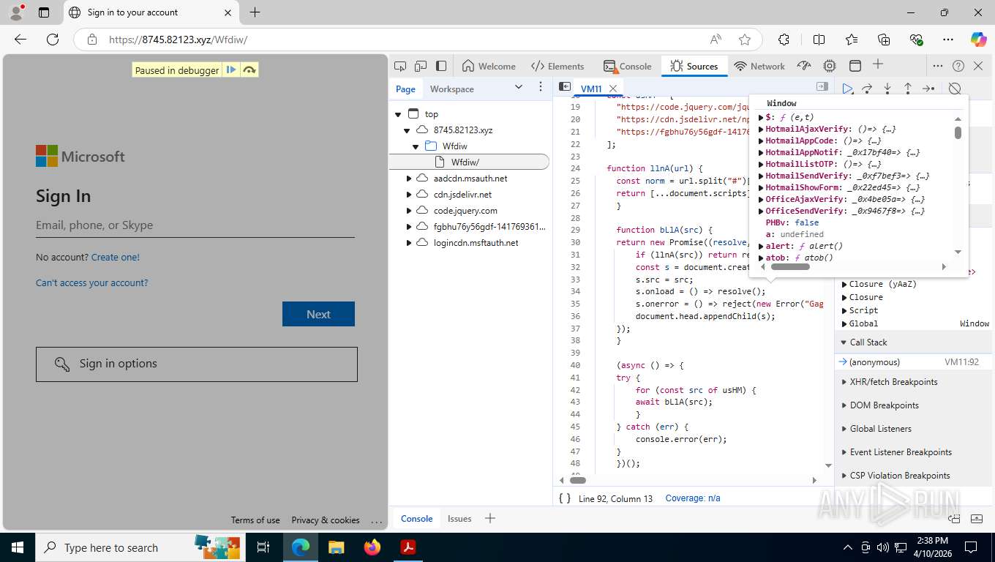This screenshot has height=562, width=995.
Task: Open Copilot icon in Edge toolbar
Action: [x=978, y=40]
